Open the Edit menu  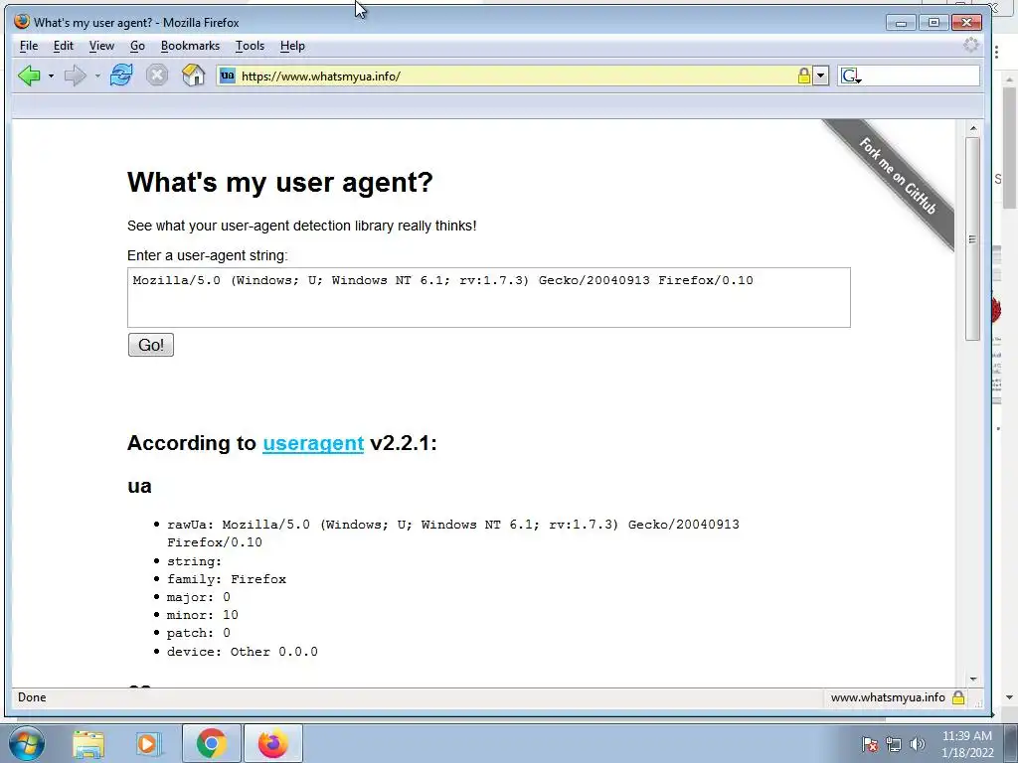click(x=63, y=46)
